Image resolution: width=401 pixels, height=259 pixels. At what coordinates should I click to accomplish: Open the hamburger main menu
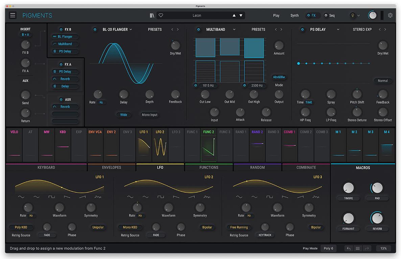point(13,15)
